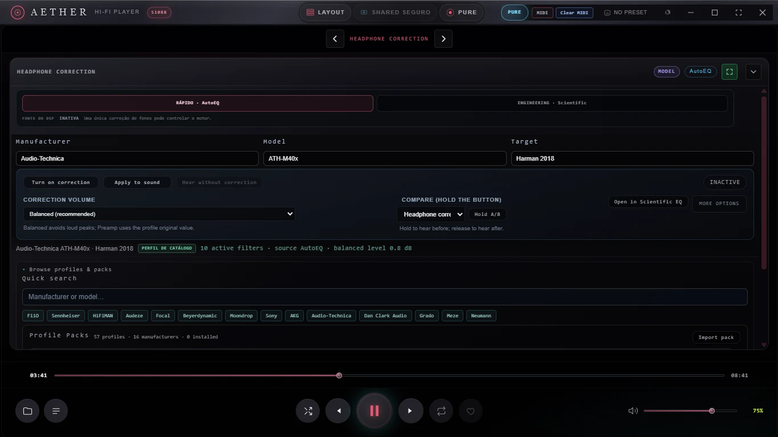
Task: Filter by Grado chip
Action: (427, 316)
